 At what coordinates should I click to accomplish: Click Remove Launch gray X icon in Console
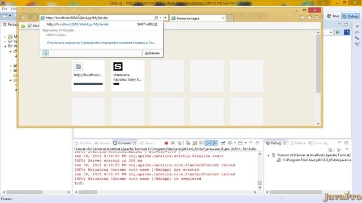[173, 143]
